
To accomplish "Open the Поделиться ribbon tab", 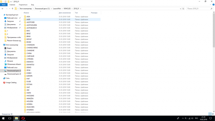I will pyautogui.click(x=23, y=5).
